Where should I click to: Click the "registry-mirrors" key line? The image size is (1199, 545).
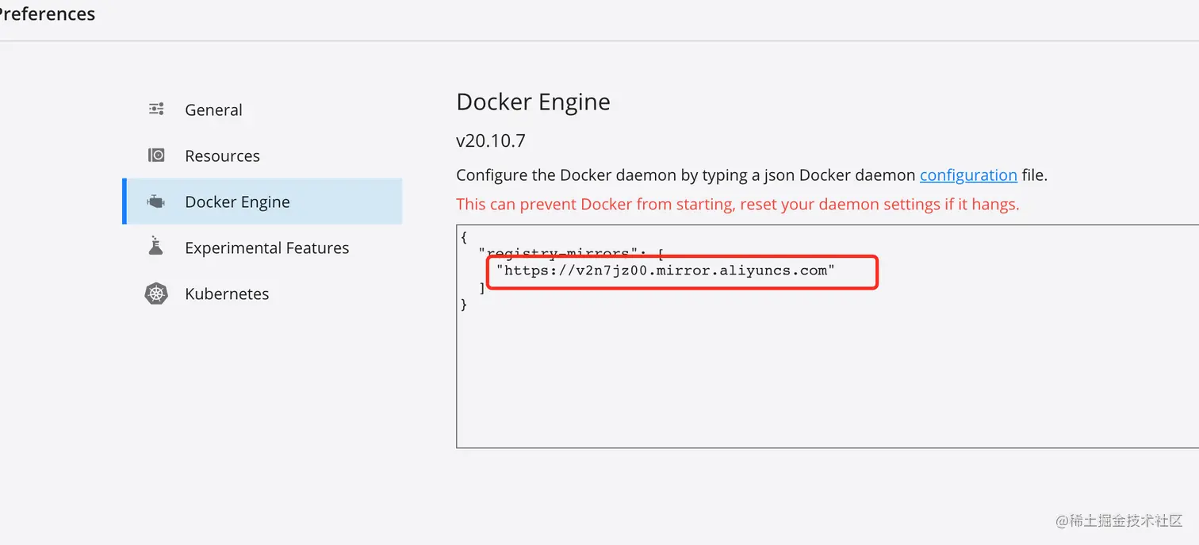pyautogui.click(x=555, y=254)
